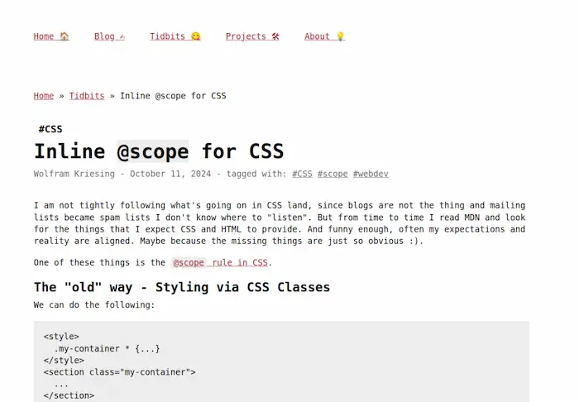Click the pen emoji beside Blog

122,36
